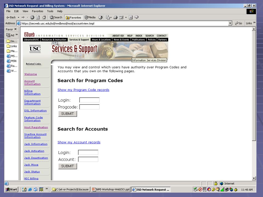Expand the address bar dropdown

[230, 23]
